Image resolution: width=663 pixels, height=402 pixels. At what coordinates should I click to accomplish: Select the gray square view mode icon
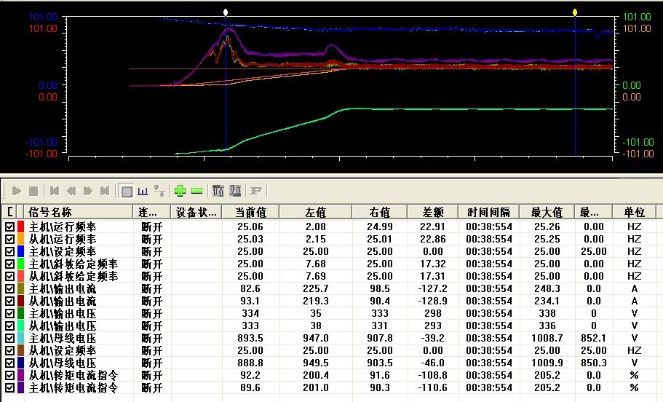pyautogui.click(x=127, y=191)
